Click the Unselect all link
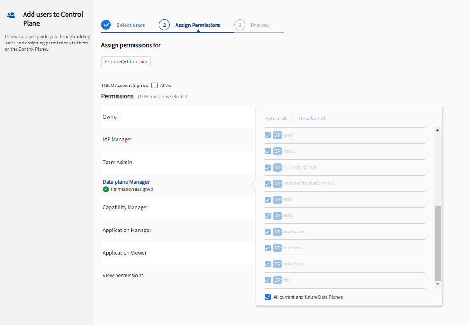Viewport: 469px width, 325px height. point(312,119)
